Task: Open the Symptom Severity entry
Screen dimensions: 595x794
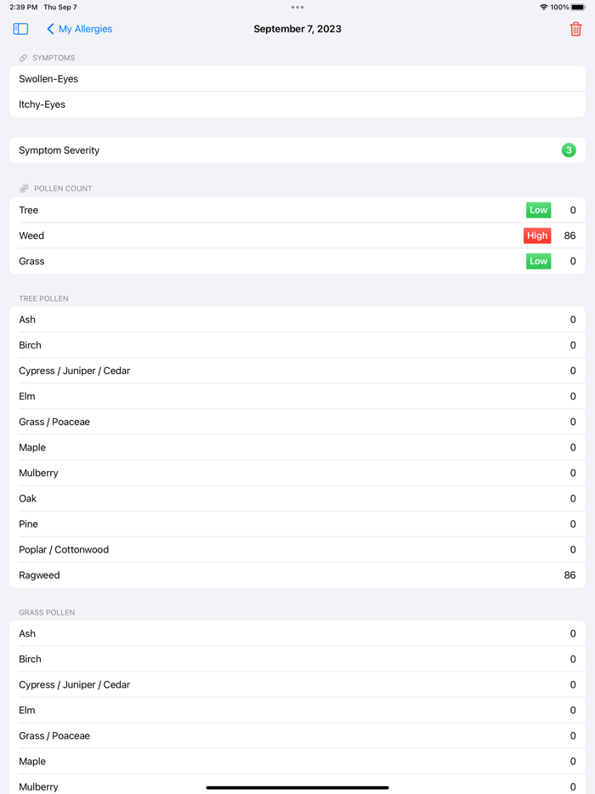Action: click(x=297, y=150)
